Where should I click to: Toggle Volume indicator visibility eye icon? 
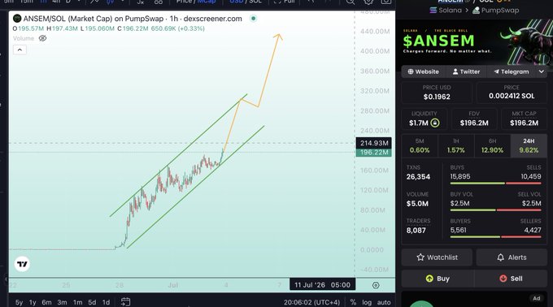(42, 38)
